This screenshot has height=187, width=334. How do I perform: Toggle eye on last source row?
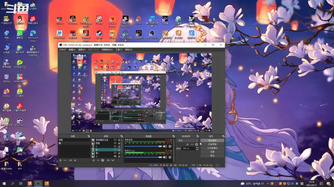[115, 156]
